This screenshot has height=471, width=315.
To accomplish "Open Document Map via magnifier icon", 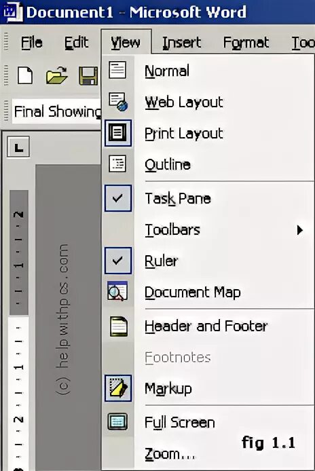I will click(x=117, y=291).
